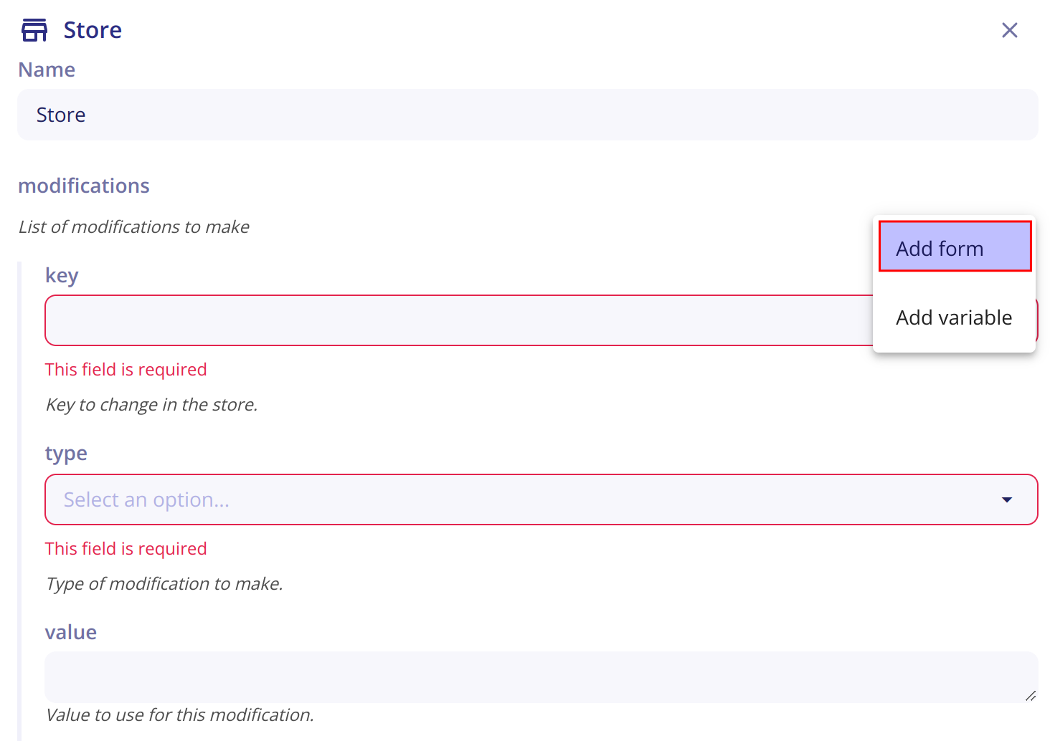Close the Store panel with X
The width and height of the screenshot is (1050, 741).
(1009, 30)
